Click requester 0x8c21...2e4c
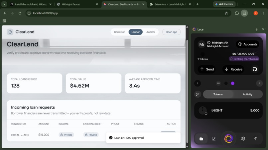Viewport: 268px width, 150px height. tap(20, 135)
